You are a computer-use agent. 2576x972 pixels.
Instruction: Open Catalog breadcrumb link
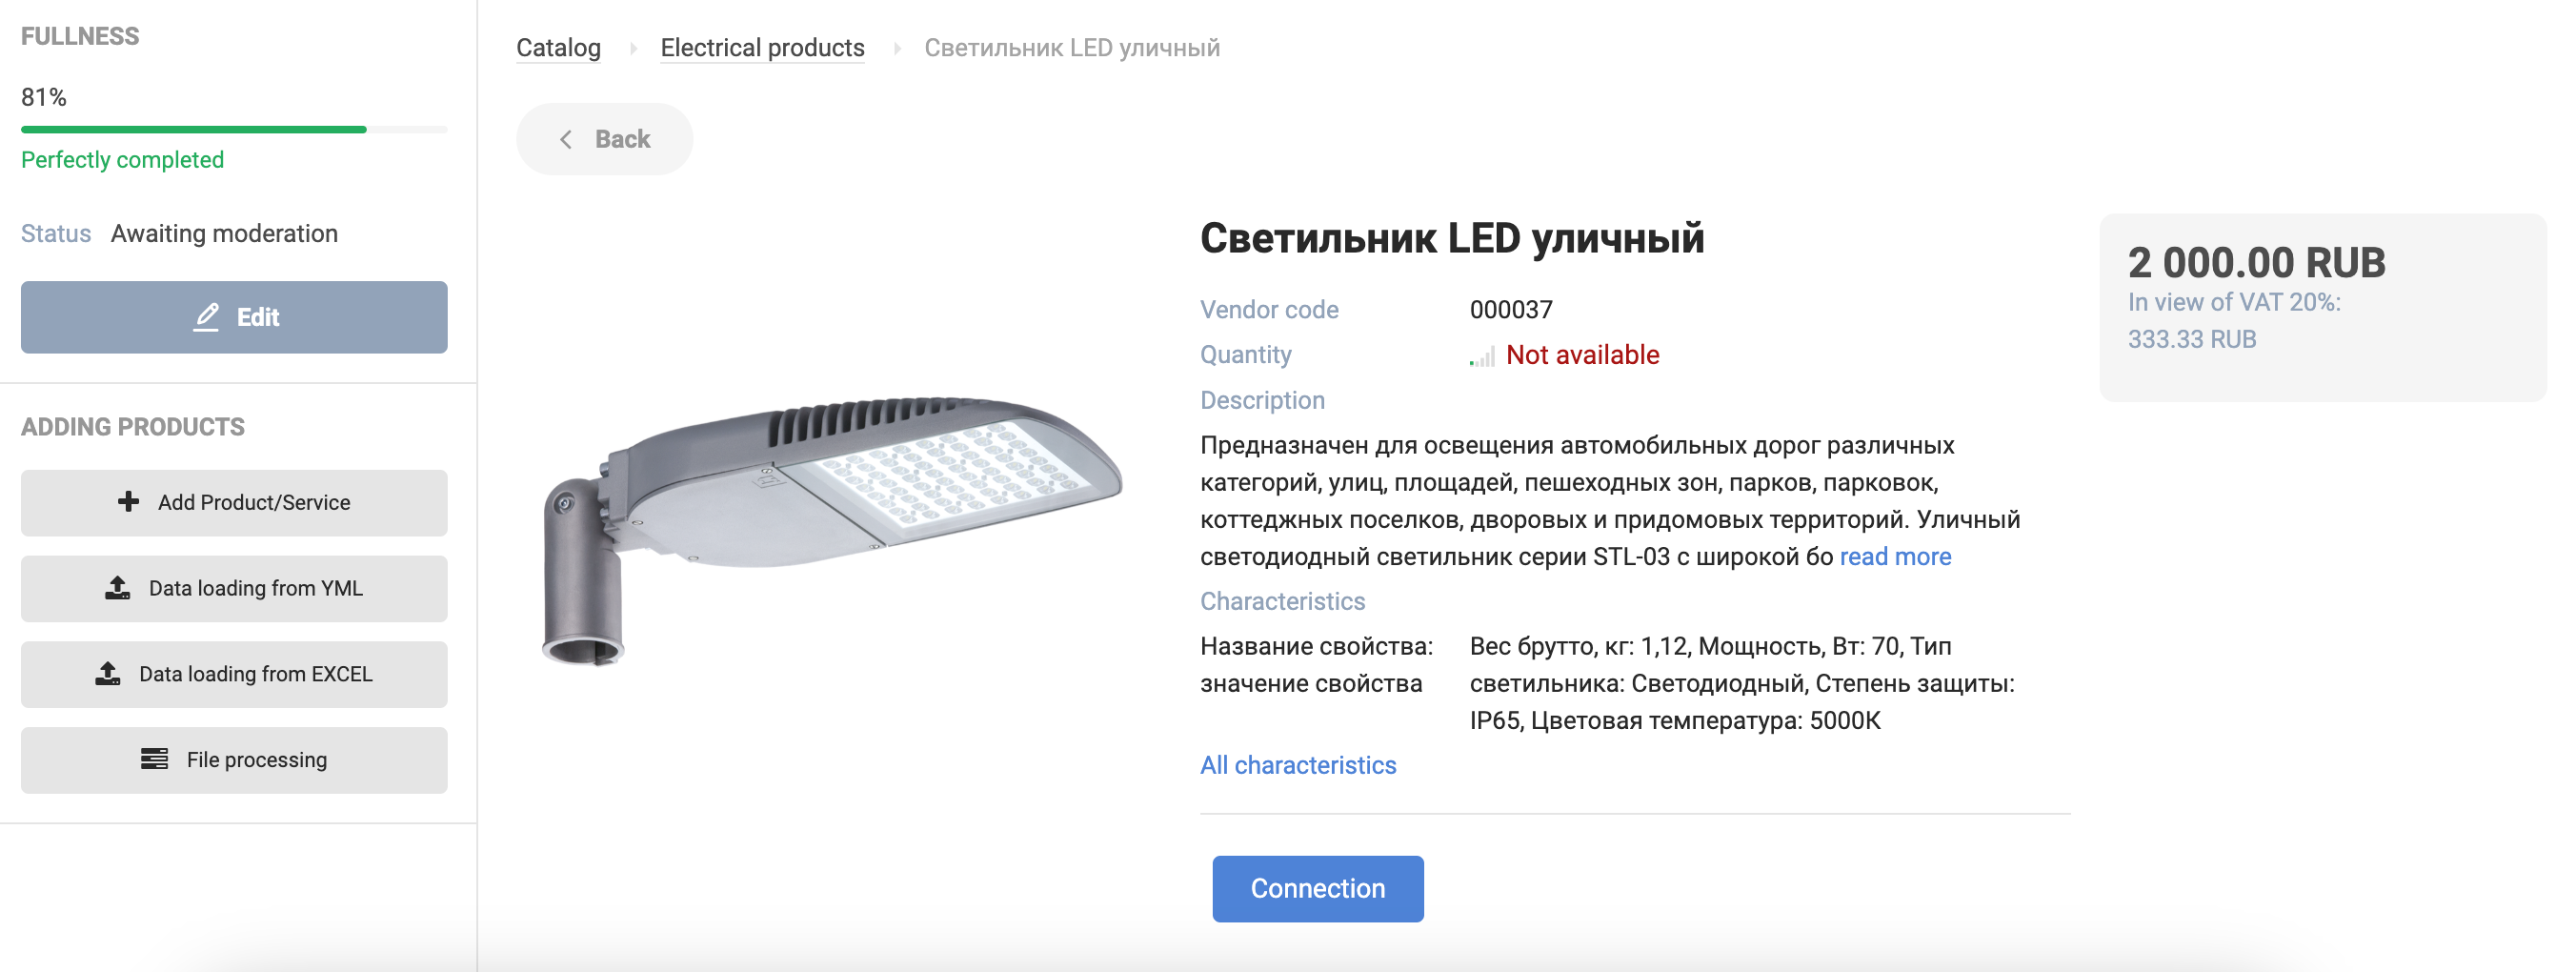click(558, 48)
